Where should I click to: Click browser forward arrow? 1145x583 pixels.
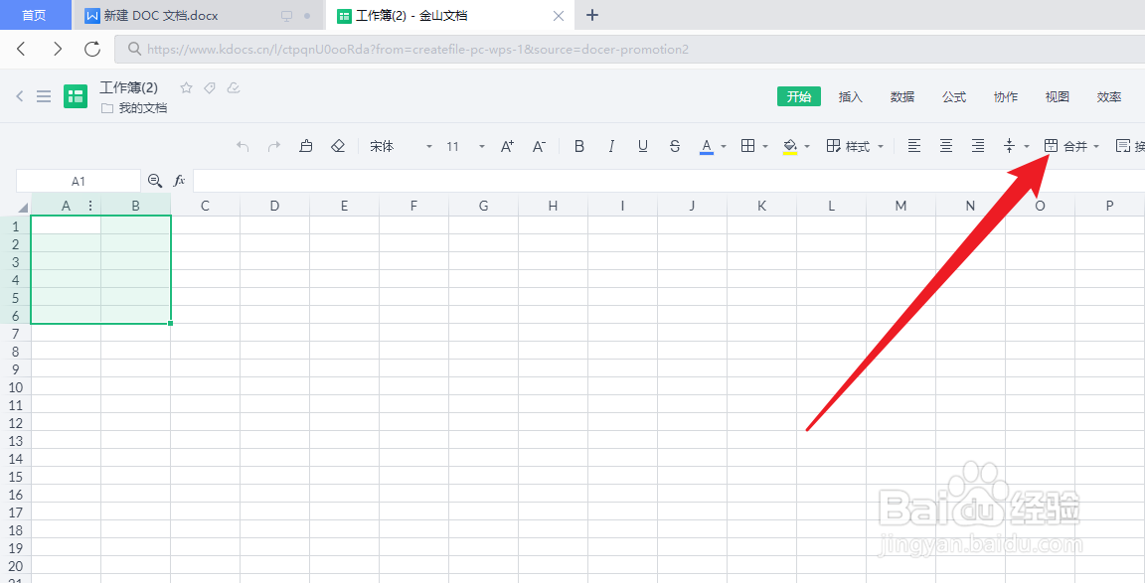pyautogui.click(x=57, y=49)
